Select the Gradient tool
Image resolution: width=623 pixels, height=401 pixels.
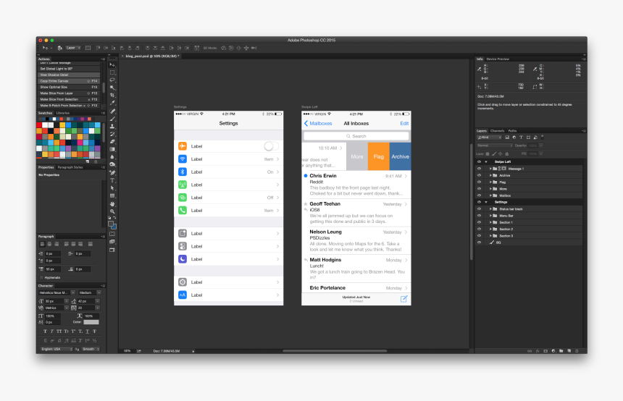tap(112, 150)
